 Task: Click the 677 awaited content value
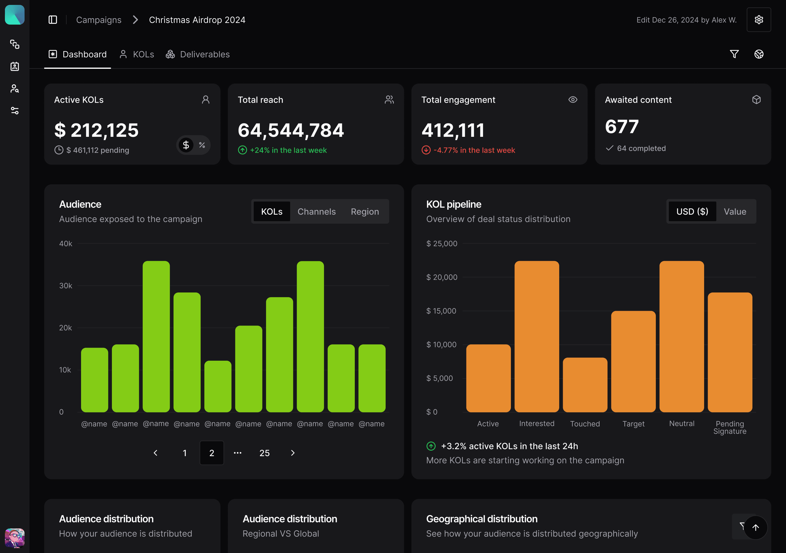[x=622, y=126]
